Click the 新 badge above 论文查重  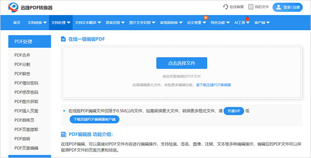pos(206,18)
